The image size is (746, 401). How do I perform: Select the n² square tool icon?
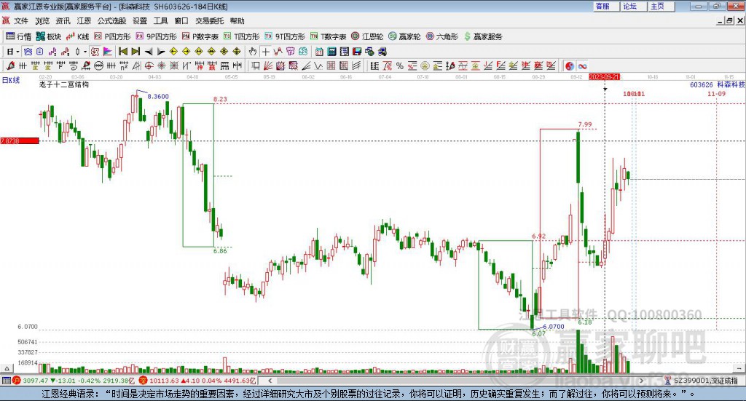coord(124,66)
